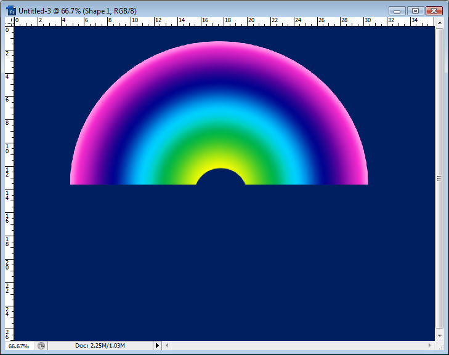449x355 pixels.
Task: Click the Photoshop document icon in title bar
Action: [x=11, y=11]
